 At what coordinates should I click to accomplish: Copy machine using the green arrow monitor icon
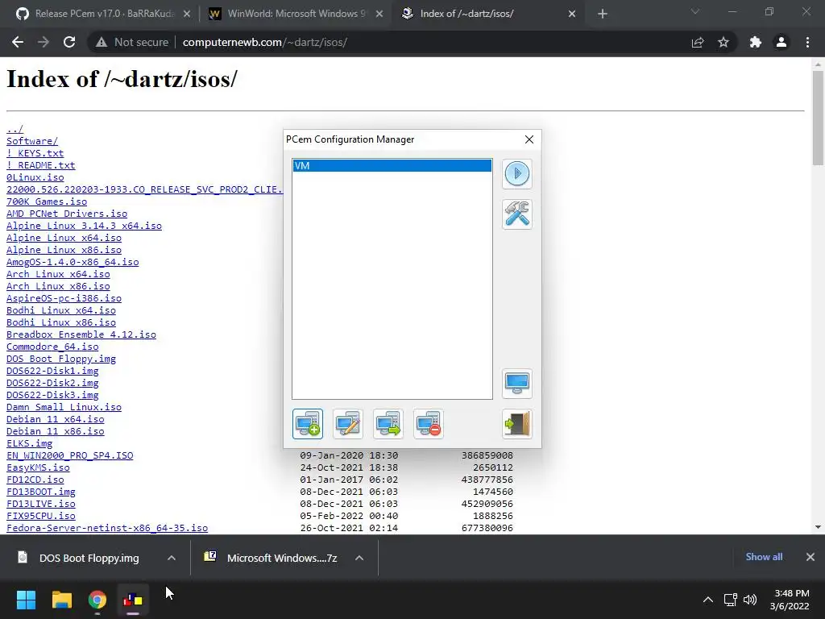(388, 424)
